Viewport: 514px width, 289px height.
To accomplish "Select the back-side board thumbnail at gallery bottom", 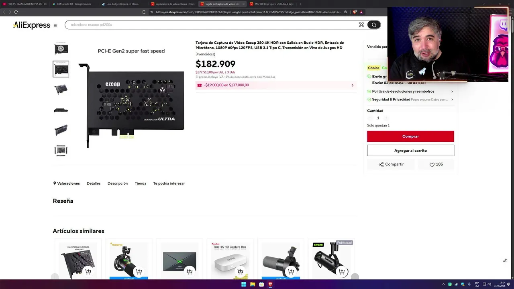I will (61, 151).
